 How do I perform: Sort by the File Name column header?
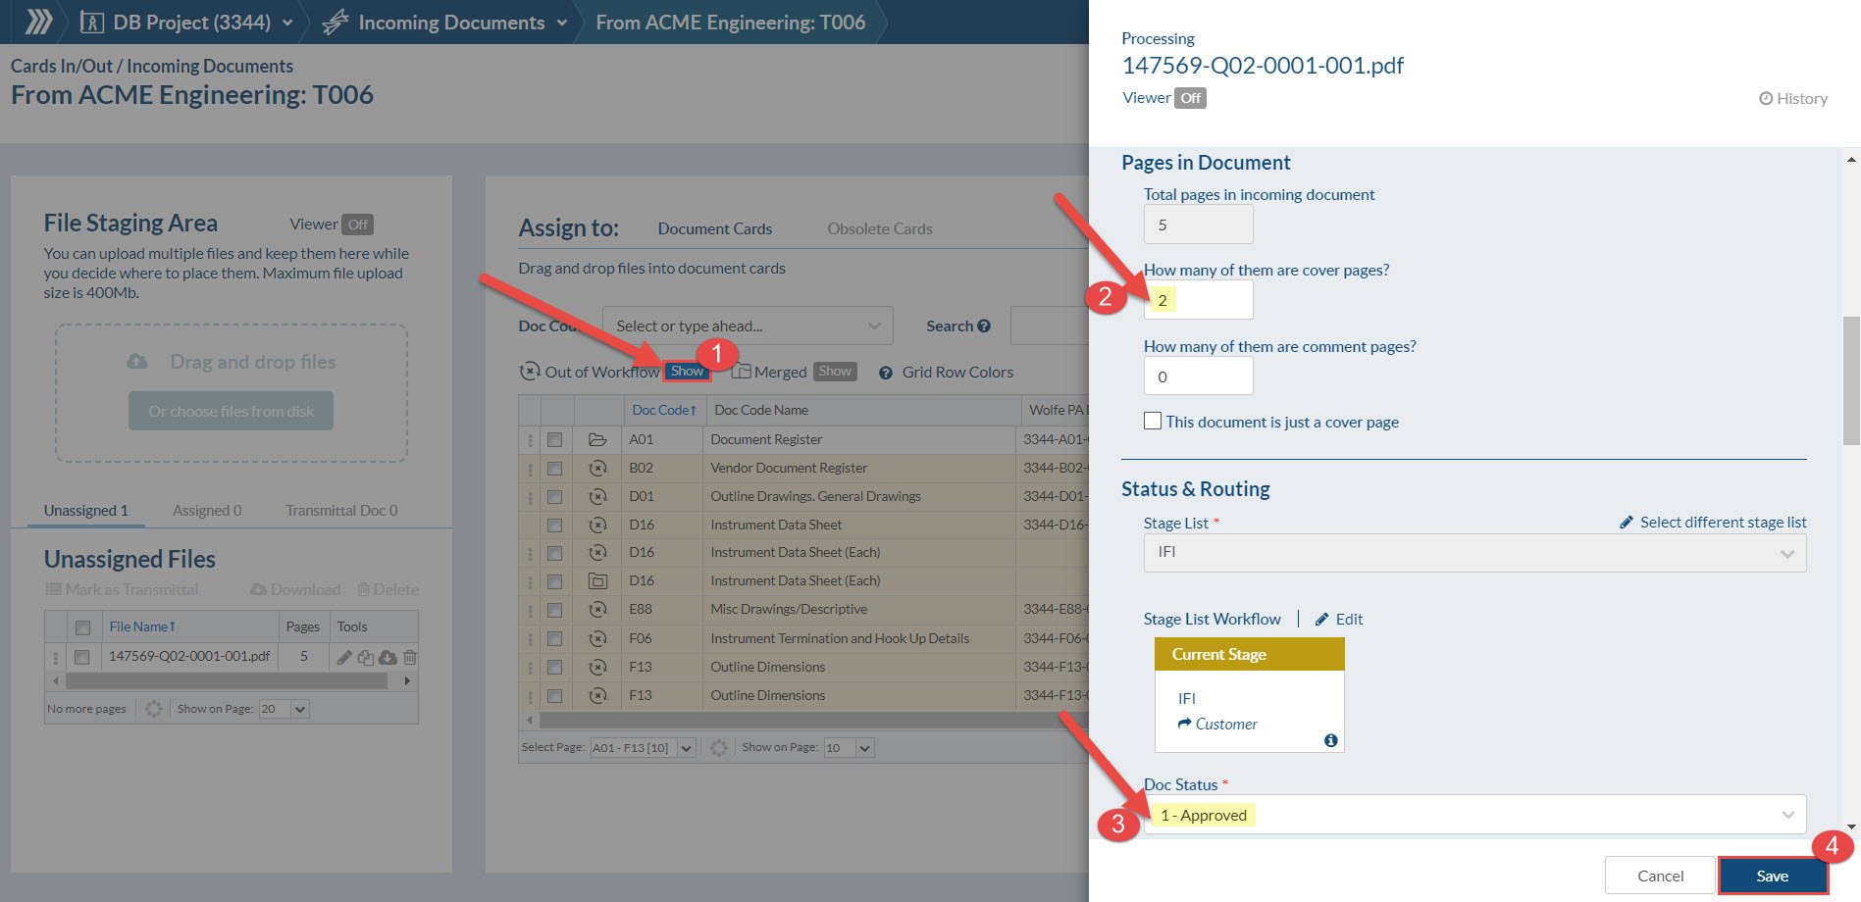142,627
